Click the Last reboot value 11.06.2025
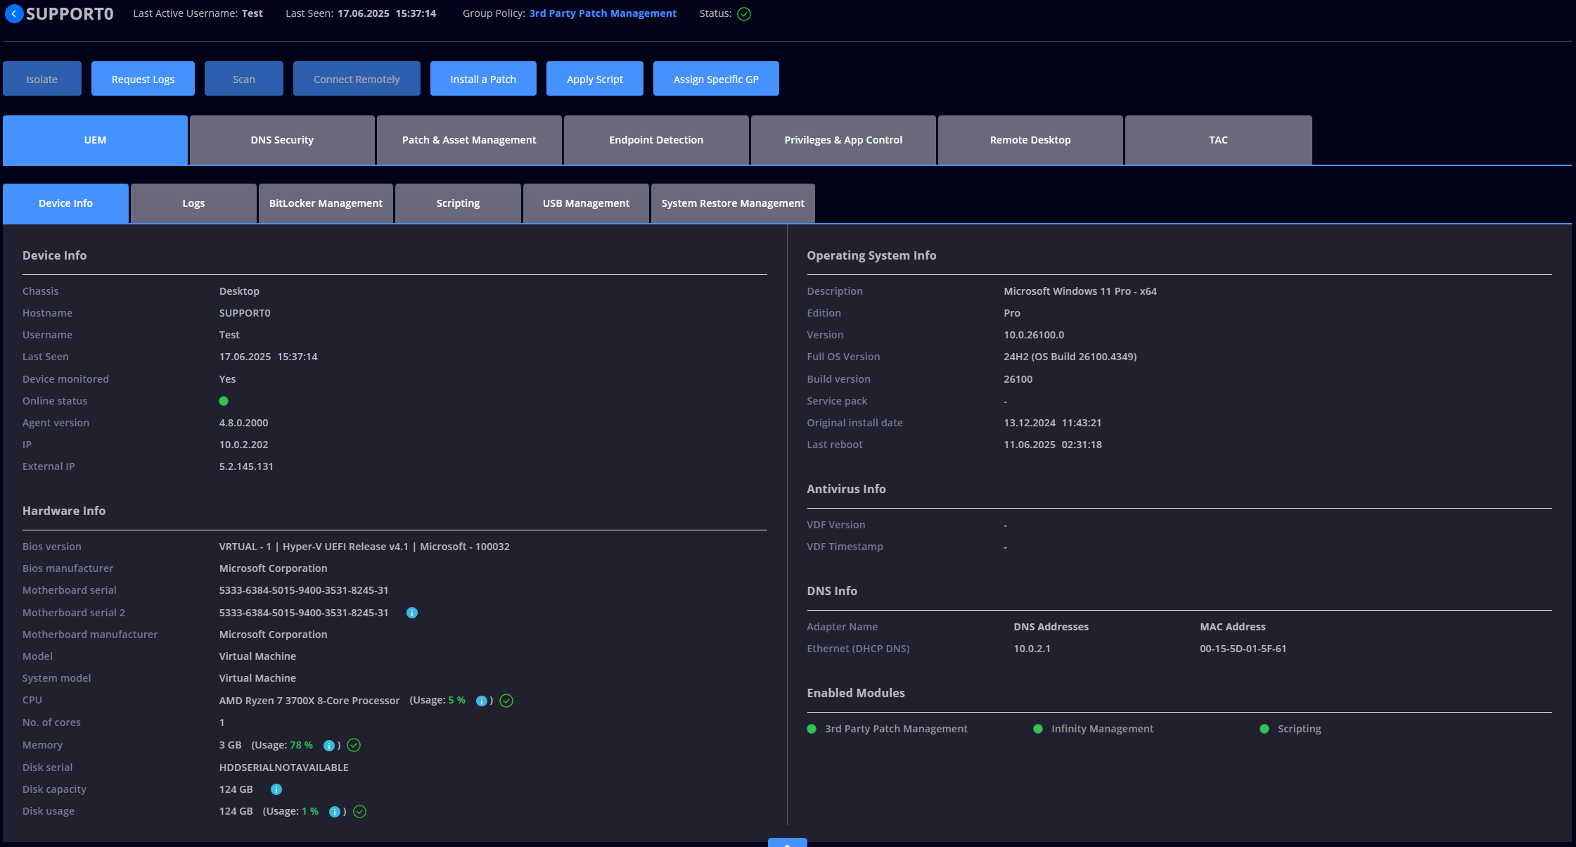Screen dimensions: 1576x847 (1052, 445)
